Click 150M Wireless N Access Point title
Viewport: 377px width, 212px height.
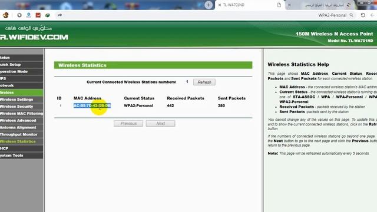point(334,34)
